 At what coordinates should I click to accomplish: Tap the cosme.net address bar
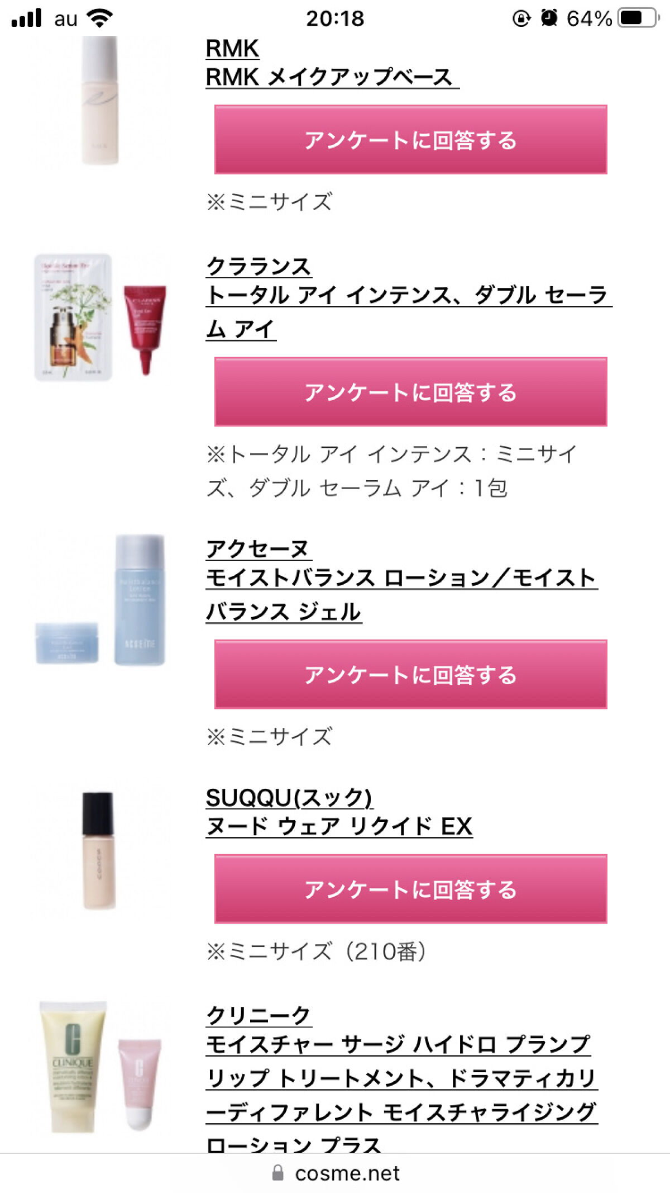click(x=335, y=1173)
